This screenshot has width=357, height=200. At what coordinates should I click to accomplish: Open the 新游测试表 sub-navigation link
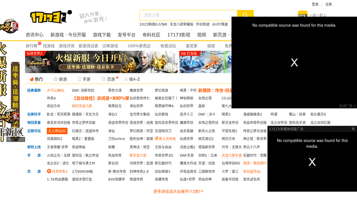[88, 46]
